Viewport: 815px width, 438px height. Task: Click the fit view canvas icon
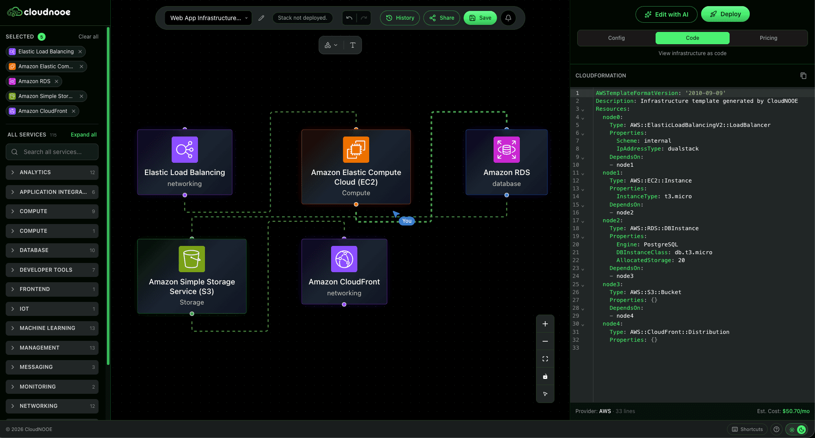[545, 359]
